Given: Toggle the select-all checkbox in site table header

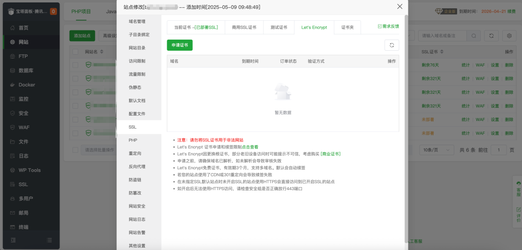Looking at the screenshot, I should tap(75, 52).
